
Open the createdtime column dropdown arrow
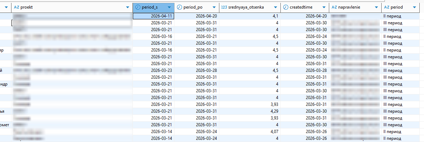click(324, 8)
